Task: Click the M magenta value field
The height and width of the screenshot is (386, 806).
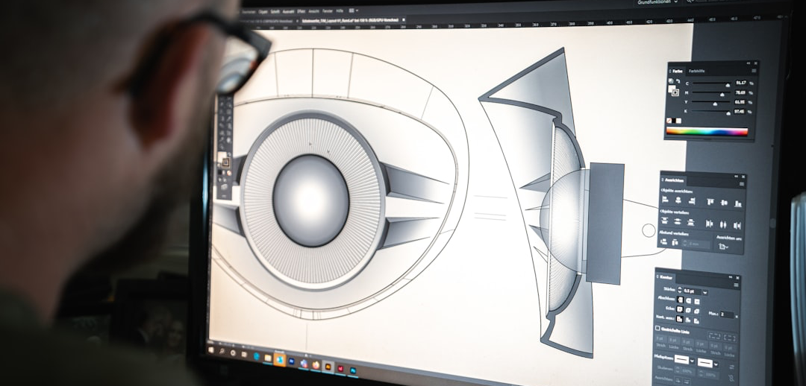Action: [740, 92]
